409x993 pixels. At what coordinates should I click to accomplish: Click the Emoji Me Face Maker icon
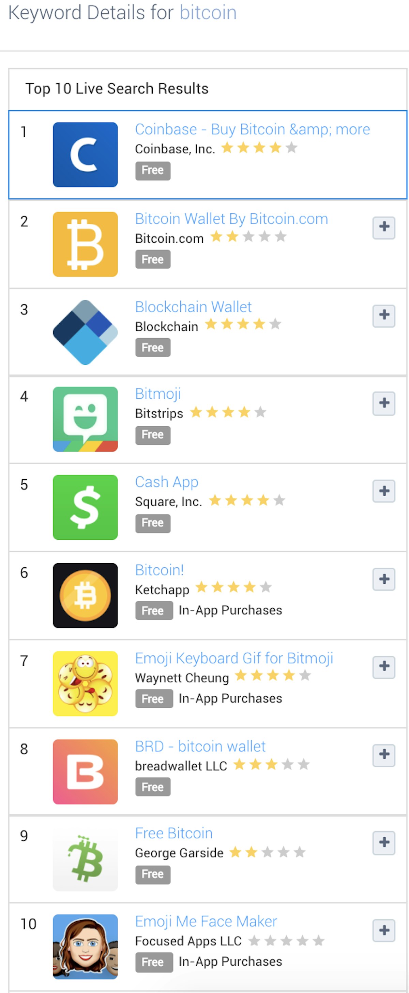tap(85, 947)
